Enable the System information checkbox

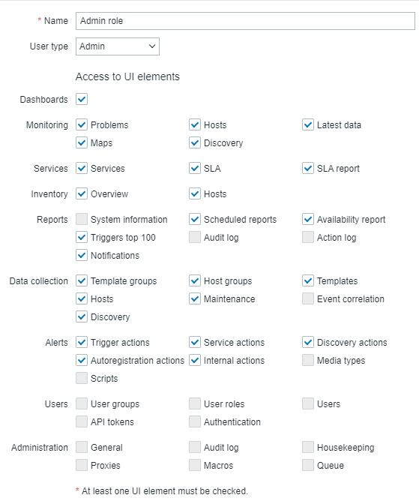pyautogui.click(x=82, y=219)
